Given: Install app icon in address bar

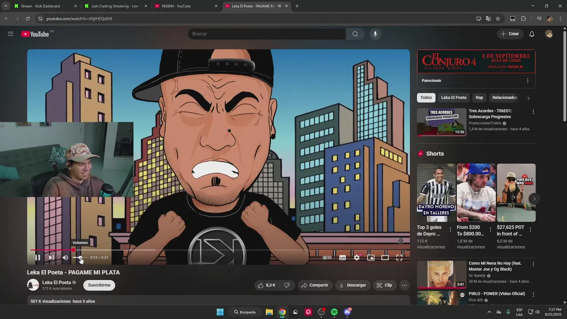Looking at the screenshot, I should coord(479,19).
